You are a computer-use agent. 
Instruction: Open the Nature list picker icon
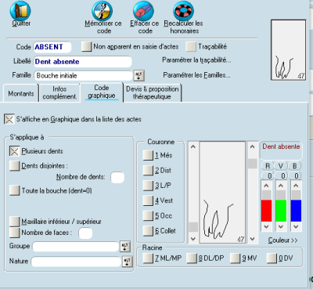[127, 262]
